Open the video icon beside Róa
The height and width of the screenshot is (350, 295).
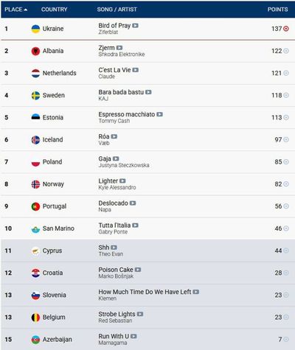click(x=114, y=136)
